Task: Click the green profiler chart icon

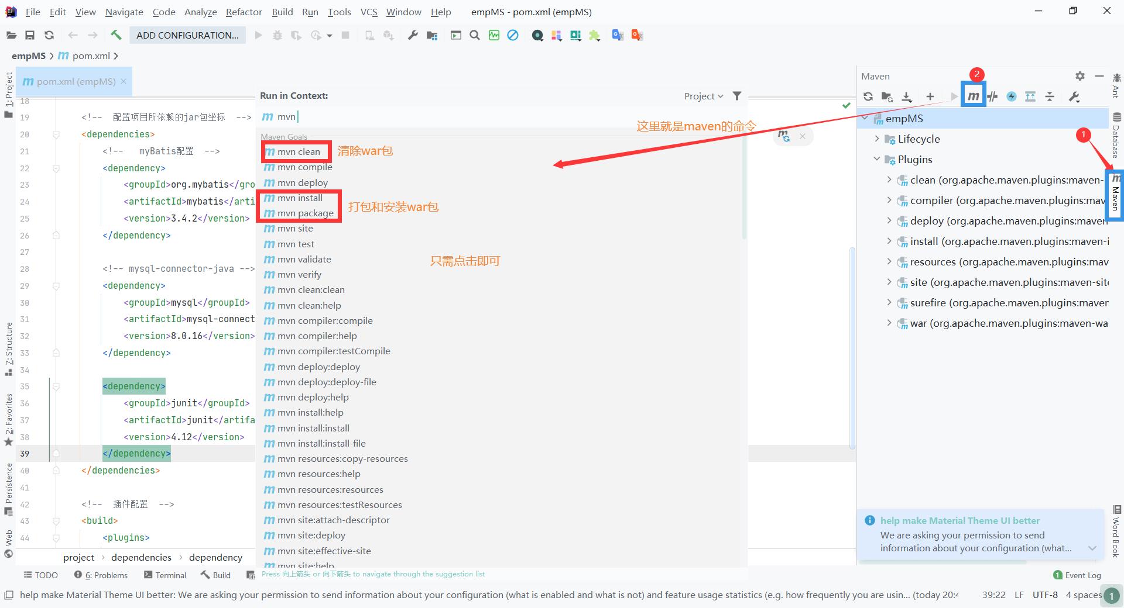Action: 494,35
